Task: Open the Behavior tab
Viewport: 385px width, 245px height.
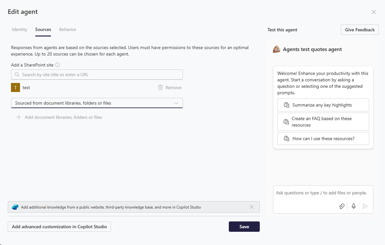Action: pos(68,29)
